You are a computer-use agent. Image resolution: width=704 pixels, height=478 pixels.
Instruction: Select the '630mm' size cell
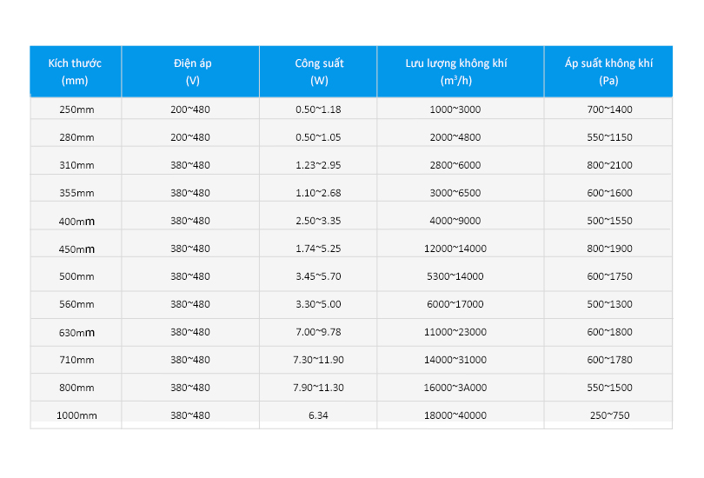coord(76,332)
